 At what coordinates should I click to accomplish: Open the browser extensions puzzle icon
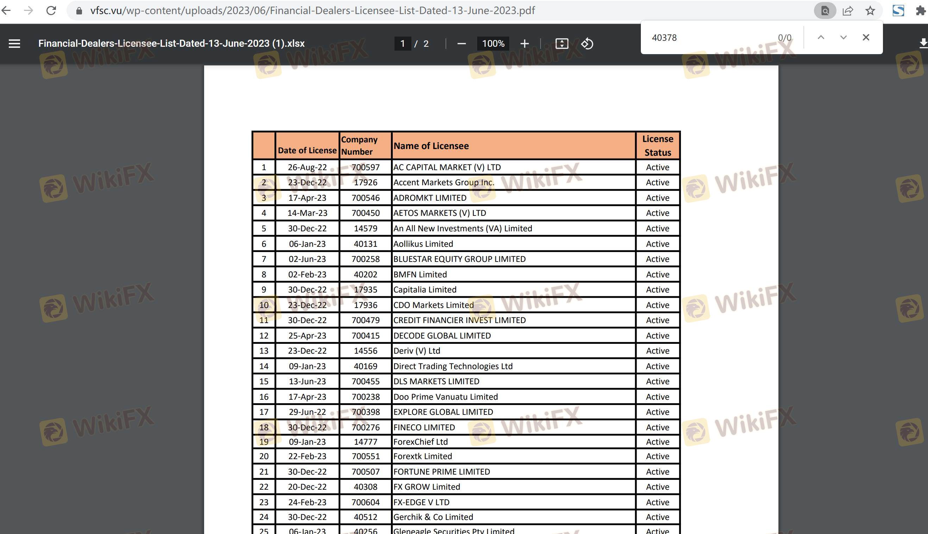(920, 11)
